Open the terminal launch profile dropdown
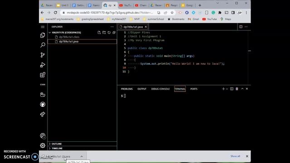 pos(227,89)
